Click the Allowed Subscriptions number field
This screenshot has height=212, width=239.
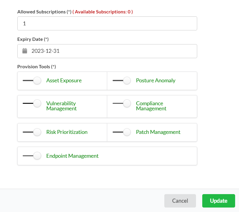point(107,24)
